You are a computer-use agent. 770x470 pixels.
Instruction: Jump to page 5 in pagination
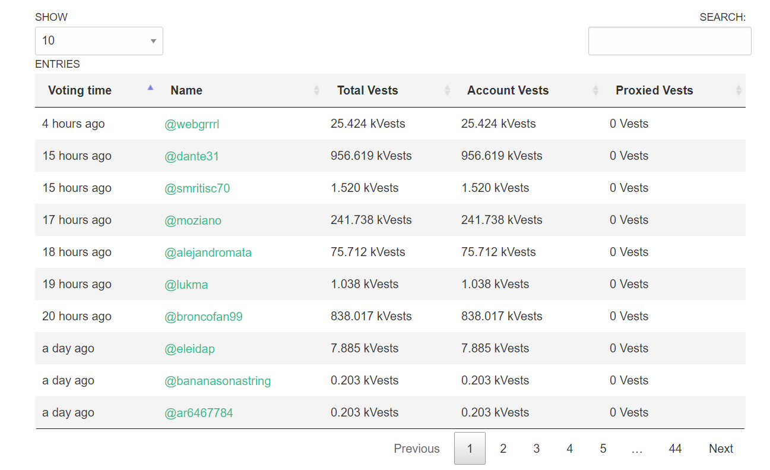[x=603, y=449]
